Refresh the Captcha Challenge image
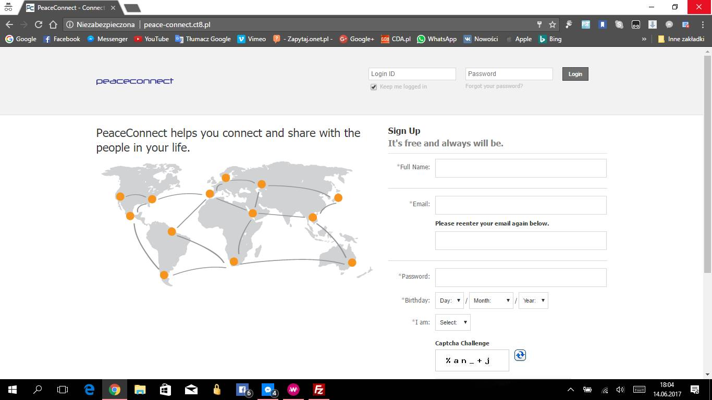712x400 pixels. [x=520, y=355]
